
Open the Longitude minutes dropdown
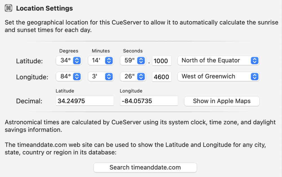(x=101, y=76)
